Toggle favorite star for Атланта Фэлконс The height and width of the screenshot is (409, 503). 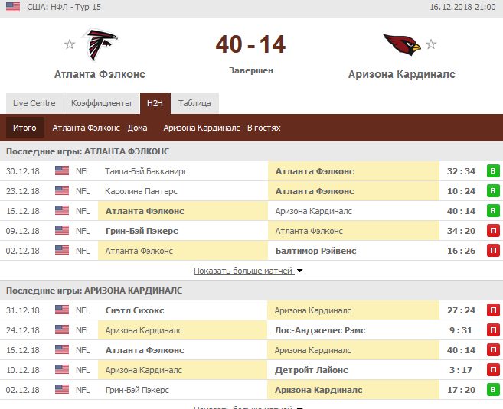[x=70, y=44]
